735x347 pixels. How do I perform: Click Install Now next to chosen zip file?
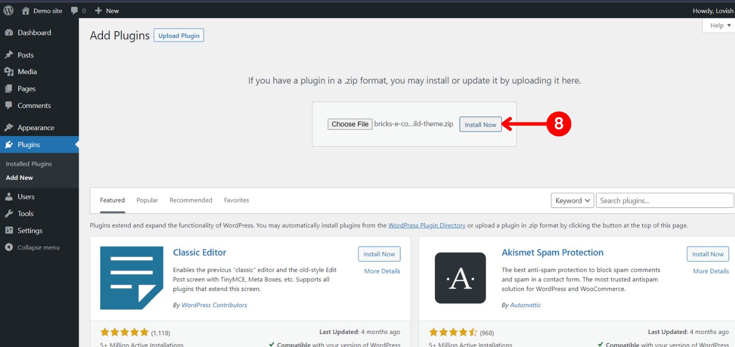click(x=480, y=125)
